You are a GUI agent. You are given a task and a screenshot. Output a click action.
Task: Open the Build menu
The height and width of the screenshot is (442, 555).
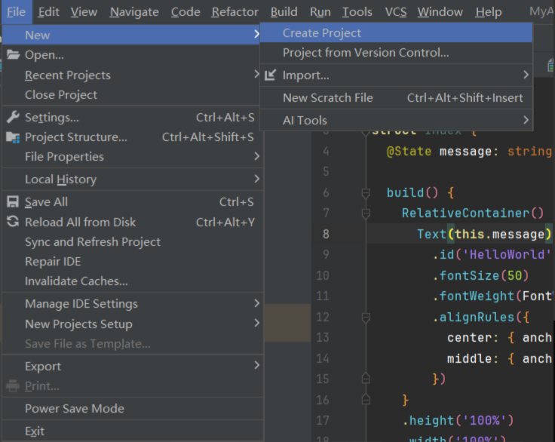pyautogui.click(x=284, y=11)
